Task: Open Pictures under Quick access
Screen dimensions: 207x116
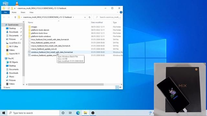Action: pos(12,39)
